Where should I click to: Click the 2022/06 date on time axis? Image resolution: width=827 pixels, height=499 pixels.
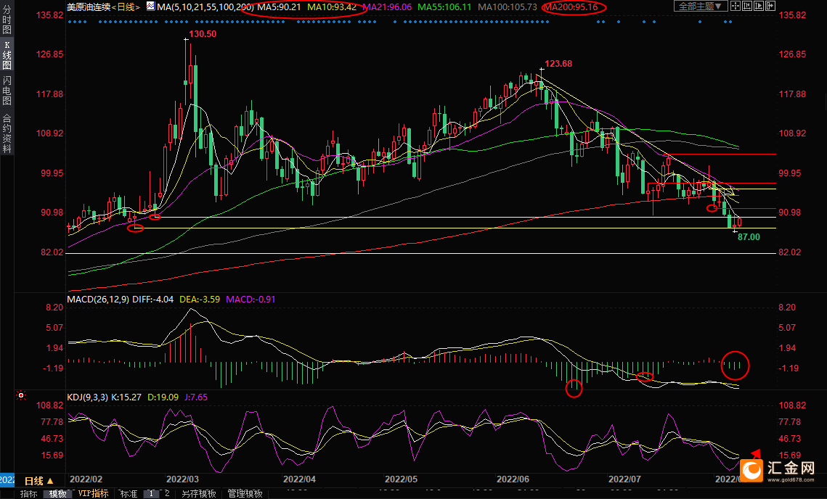[513, 479]
